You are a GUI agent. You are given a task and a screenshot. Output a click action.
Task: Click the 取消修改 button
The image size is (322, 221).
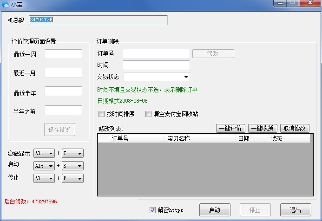(x=295, y=128)
